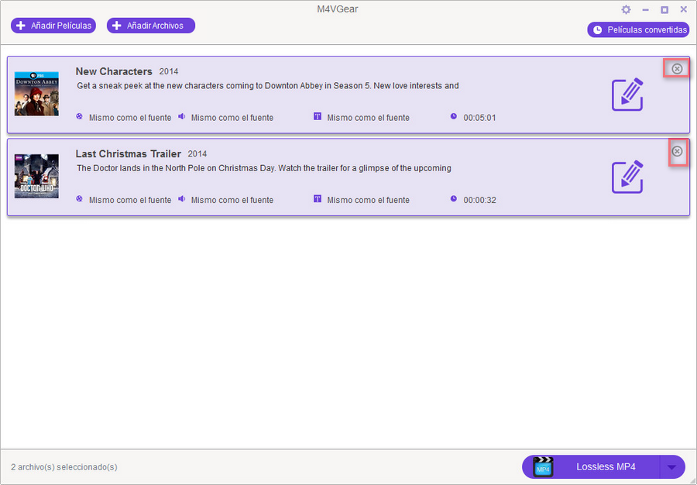Click the video track icon for Last Christmas Trailer

(x=79, y=199)
